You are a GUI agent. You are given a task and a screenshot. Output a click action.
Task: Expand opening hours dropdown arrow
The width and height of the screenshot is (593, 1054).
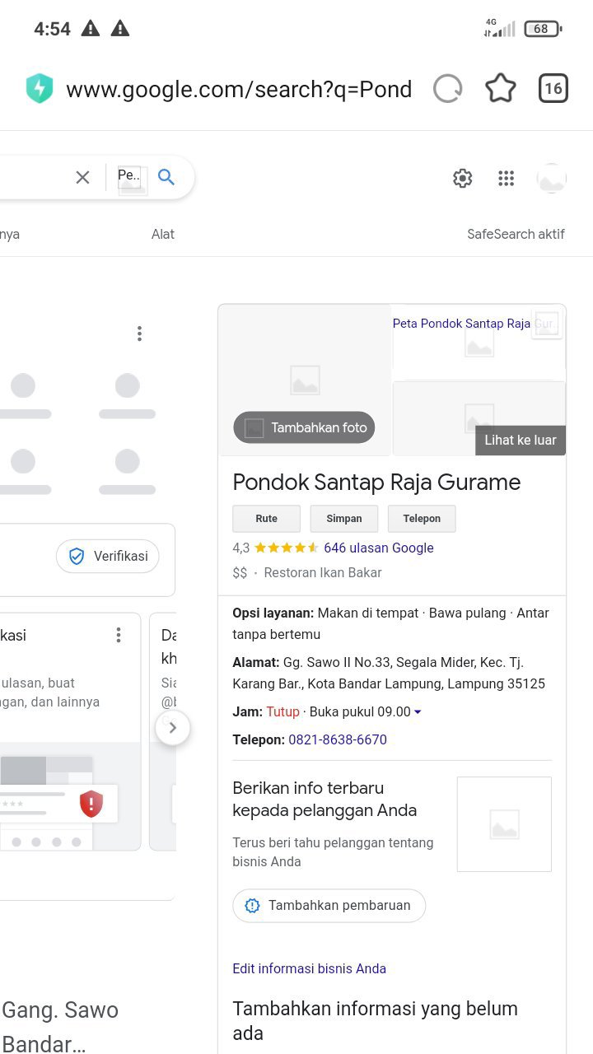(418, 712)
